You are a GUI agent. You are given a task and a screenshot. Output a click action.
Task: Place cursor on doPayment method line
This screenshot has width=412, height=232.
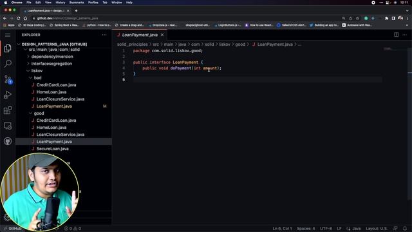tap(182, 68)
